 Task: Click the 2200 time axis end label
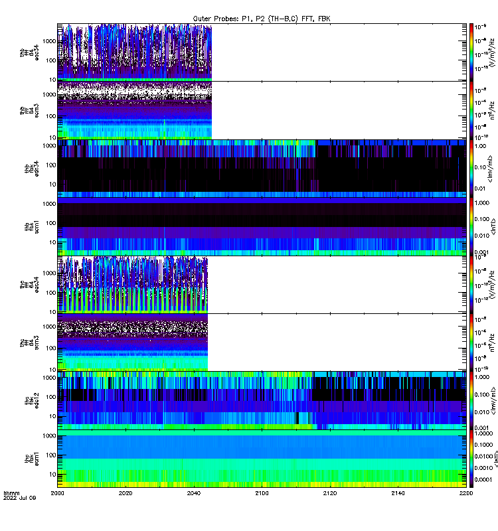[466, 493]
